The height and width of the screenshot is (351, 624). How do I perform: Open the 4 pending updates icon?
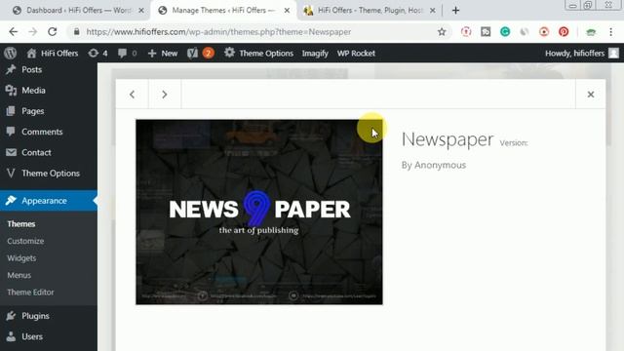pos(97,53)
